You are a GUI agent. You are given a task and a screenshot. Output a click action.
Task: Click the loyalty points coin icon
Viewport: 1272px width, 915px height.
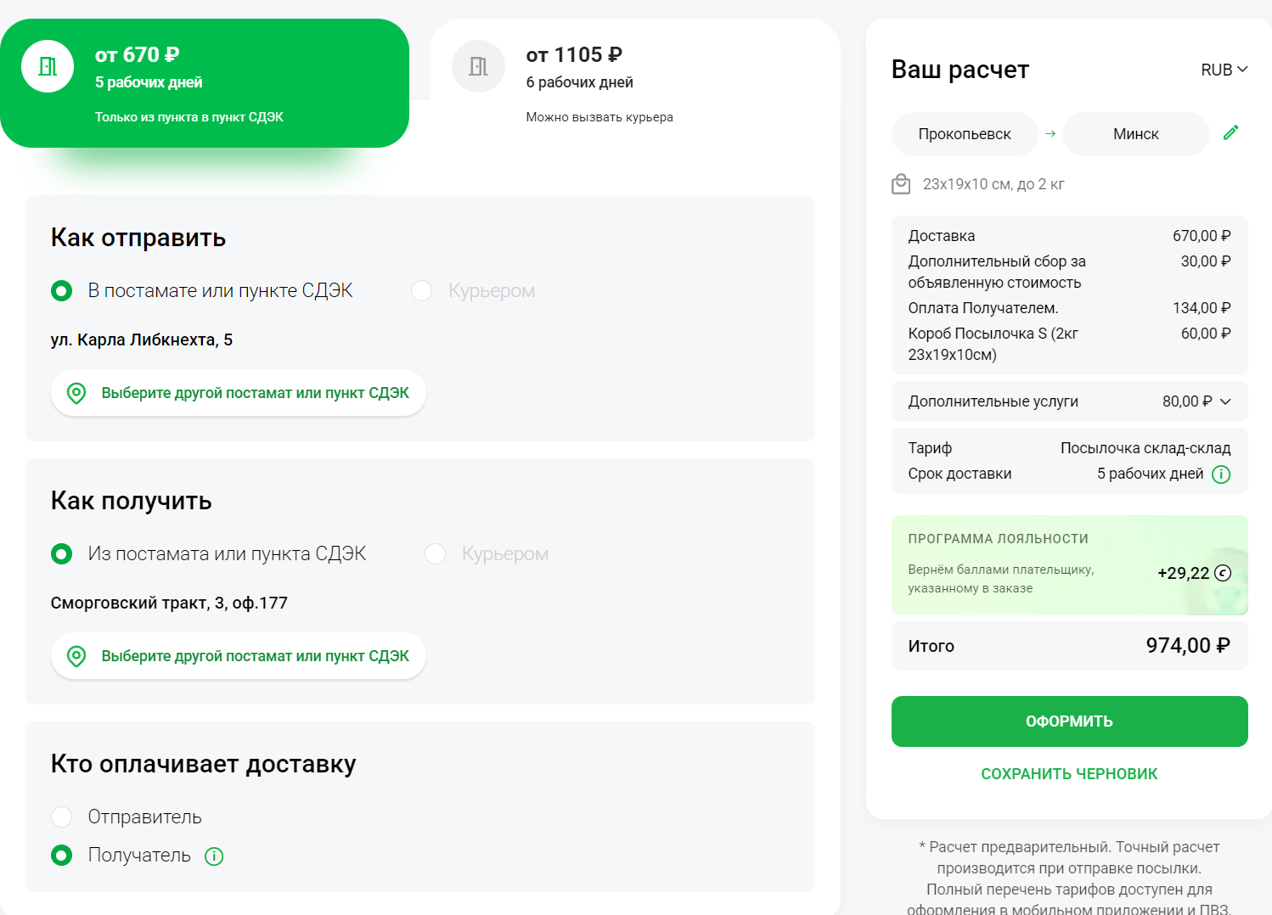coord(1223,573)
